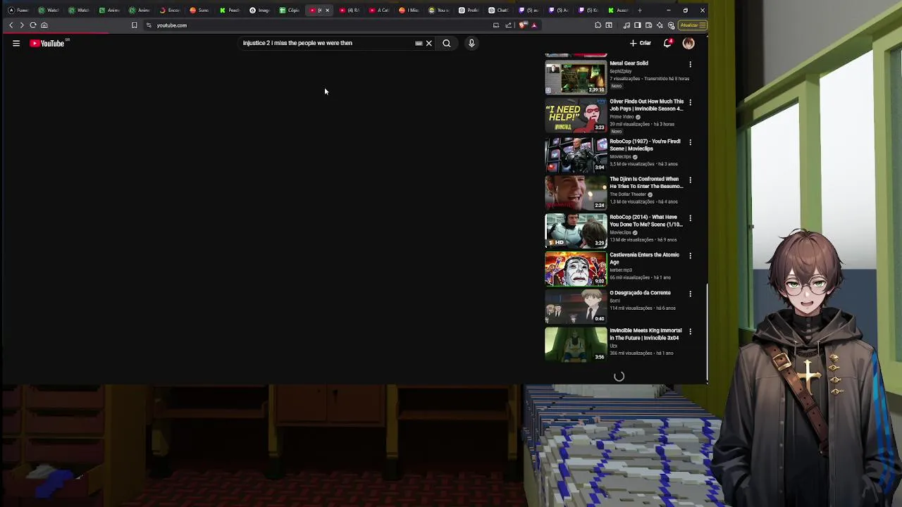Open Castlevania Enters the Atomic Age title

pyautogui.click(x=645, y=258)
